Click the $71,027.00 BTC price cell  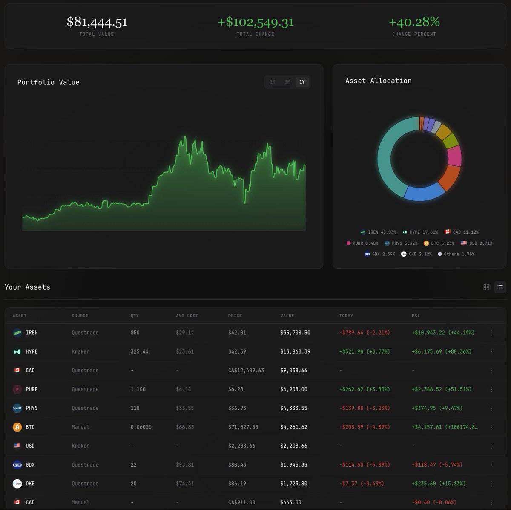pos(243,427)
